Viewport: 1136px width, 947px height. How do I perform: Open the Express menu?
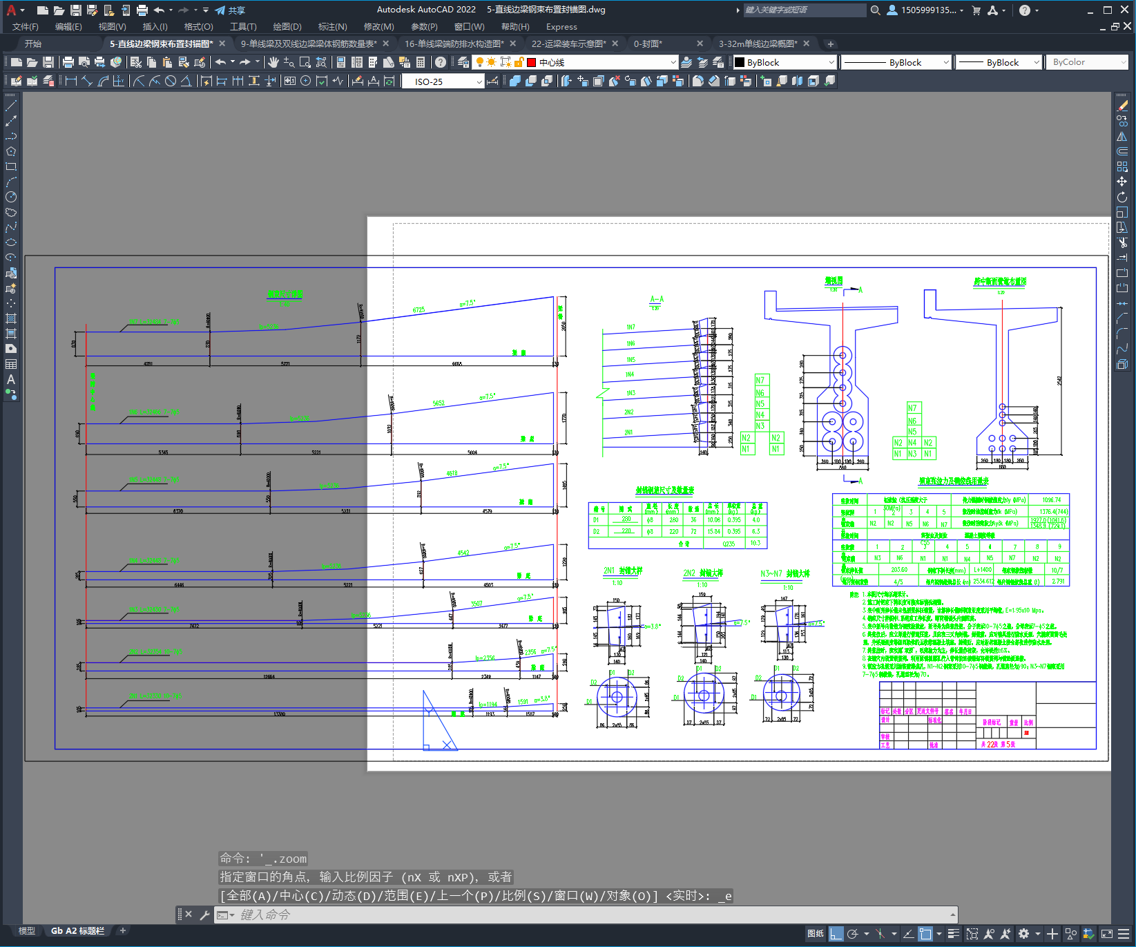coord(561,26)
